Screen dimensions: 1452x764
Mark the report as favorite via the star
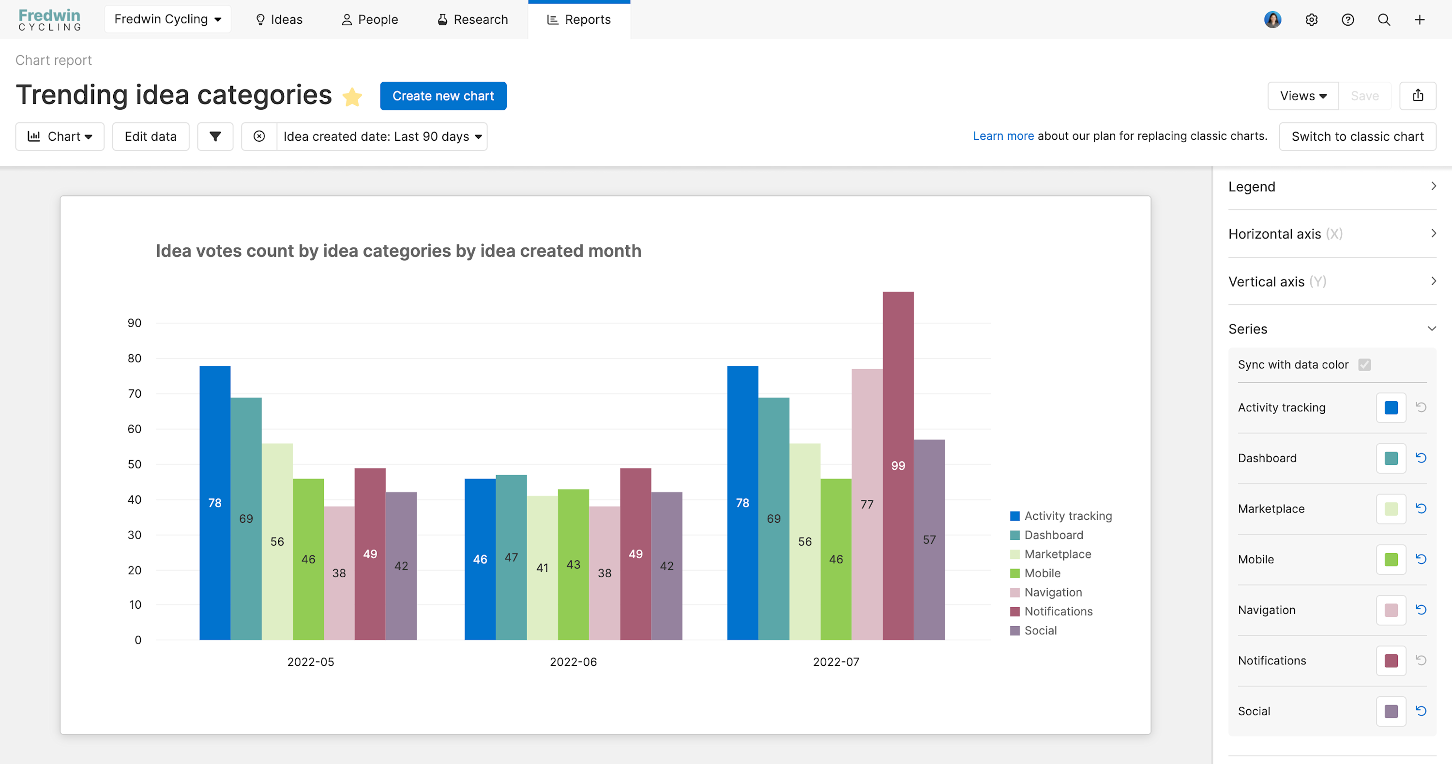pos(352,96)
